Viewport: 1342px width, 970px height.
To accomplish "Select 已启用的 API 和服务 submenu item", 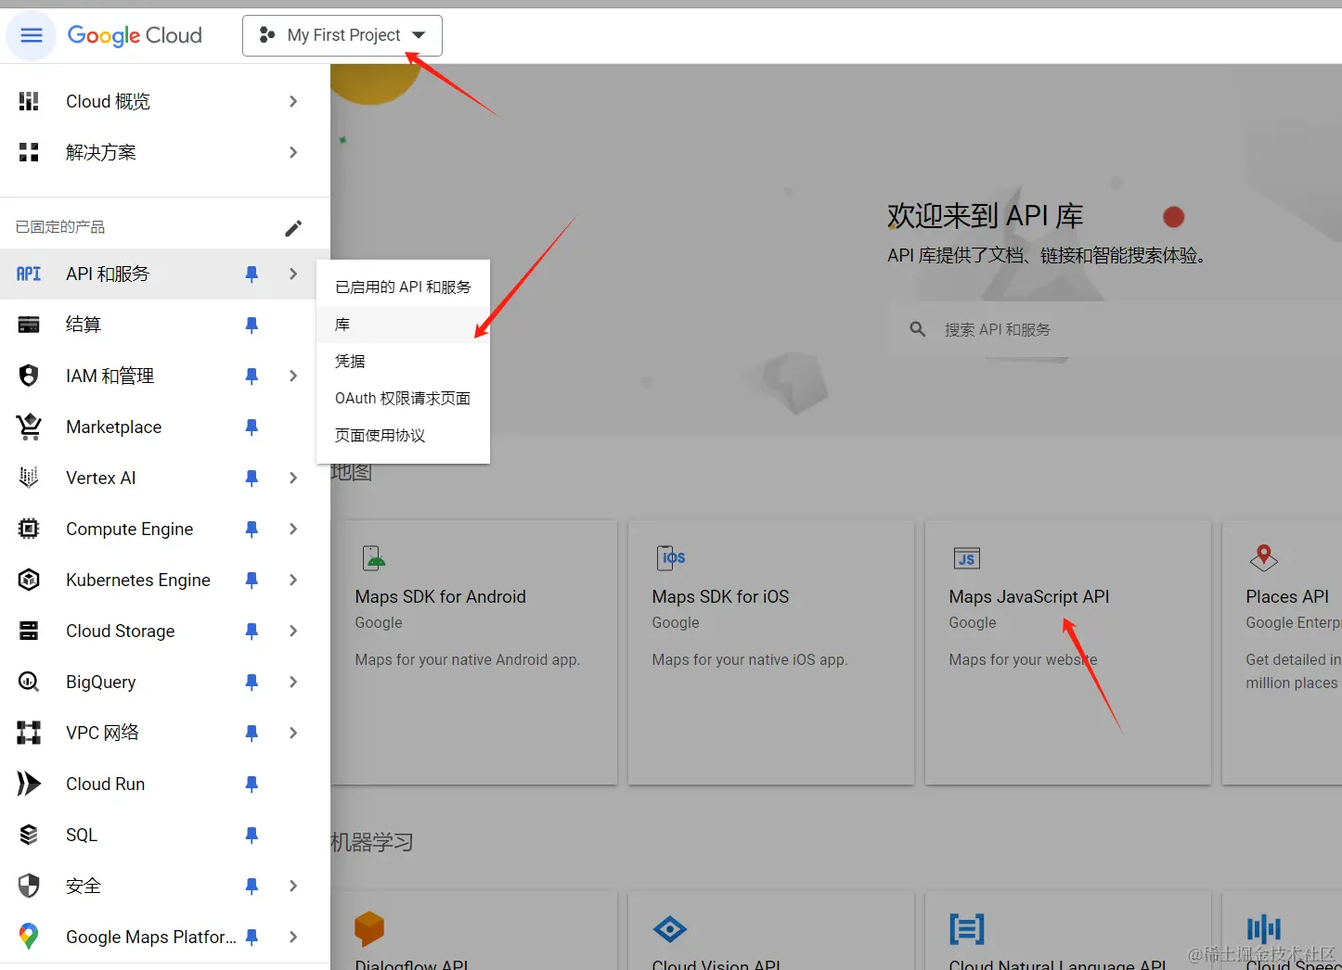I will (x=403, y=287).
